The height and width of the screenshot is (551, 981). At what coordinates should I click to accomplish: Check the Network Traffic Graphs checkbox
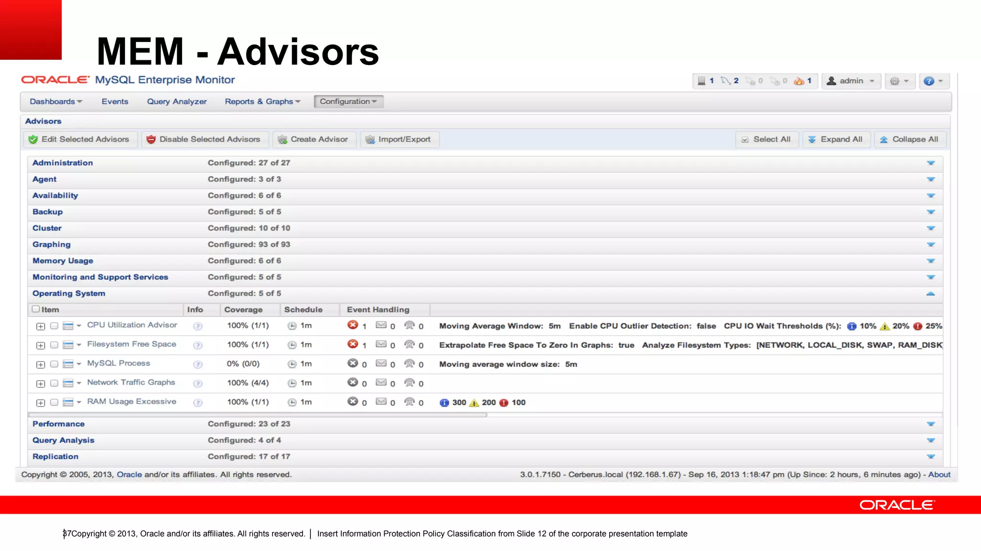click(54, 383)
